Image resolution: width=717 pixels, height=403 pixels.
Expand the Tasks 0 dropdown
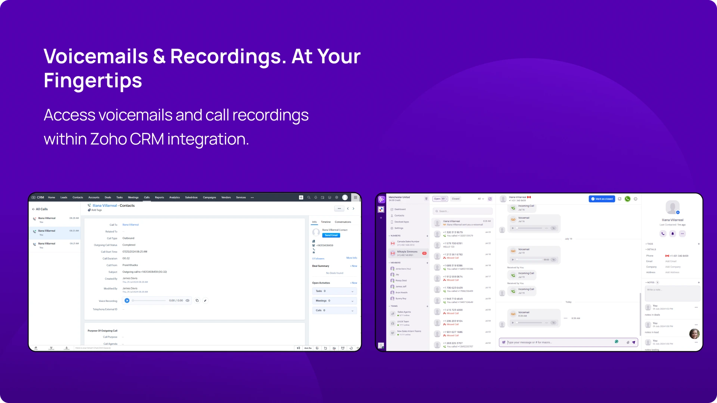[334, 291]
